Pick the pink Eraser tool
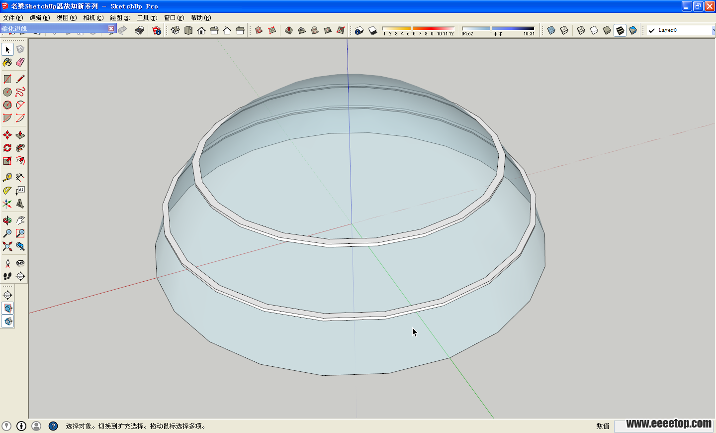Screen dimensions: 716x433 coord(20,62)
